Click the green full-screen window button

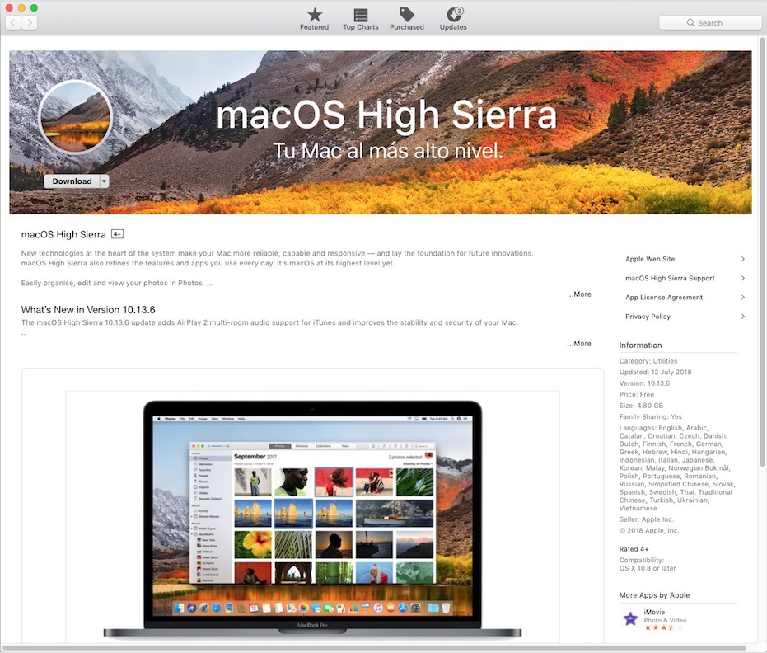34,7
